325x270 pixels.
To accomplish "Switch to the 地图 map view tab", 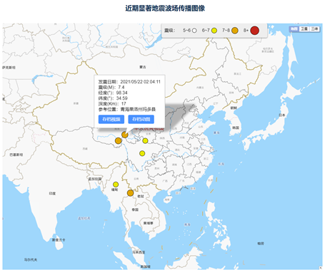I will point(294,28).
